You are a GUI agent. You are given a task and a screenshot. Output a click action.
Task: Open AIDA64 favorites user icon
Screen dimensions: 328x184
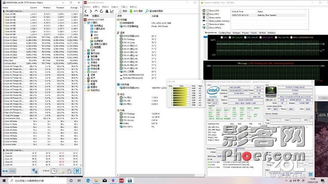pos(107,11)
